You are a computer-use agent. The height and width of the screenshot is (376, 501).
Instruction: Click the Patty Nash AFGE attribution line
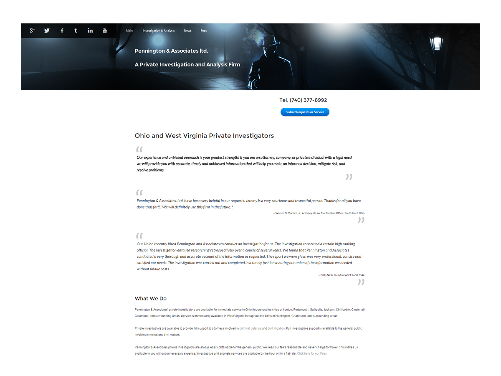coord(341,275)
